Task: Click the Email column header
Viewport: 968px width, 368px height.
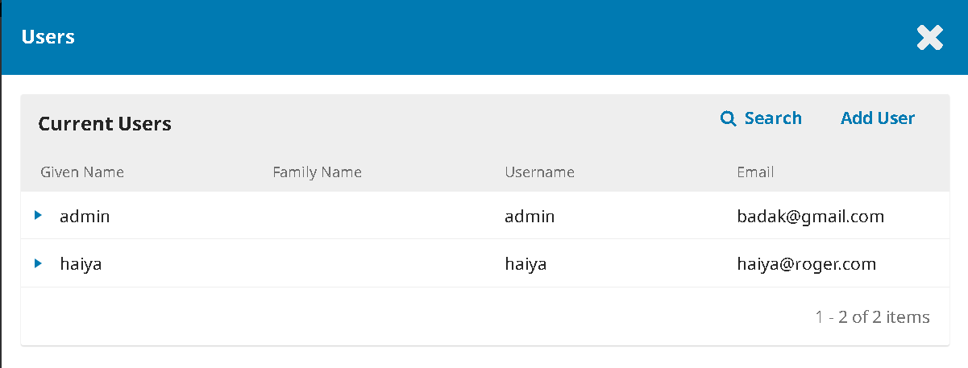Action: 755,172
